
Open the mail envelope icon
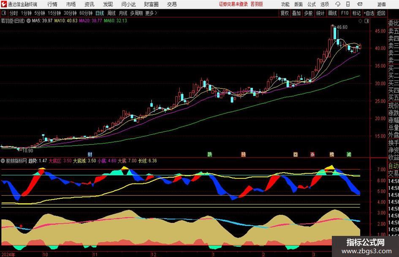[360, 4]
